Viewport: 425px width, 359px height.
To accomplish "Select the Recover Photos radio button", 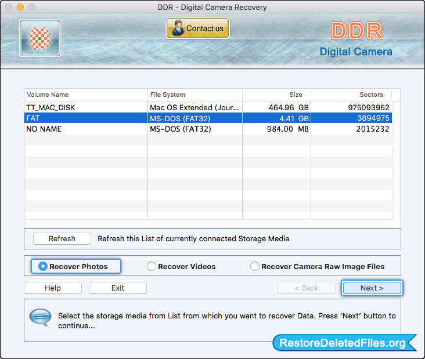I will point(76,266).
